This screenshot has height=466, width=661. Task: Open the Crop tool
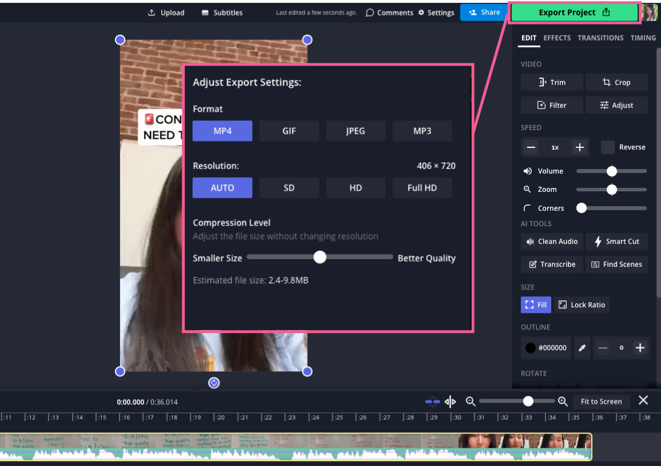616,82
